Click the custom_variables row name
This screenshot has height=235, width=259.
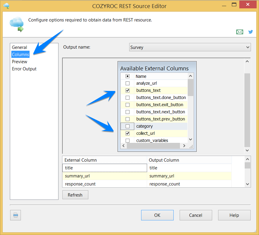pos(152,140)
